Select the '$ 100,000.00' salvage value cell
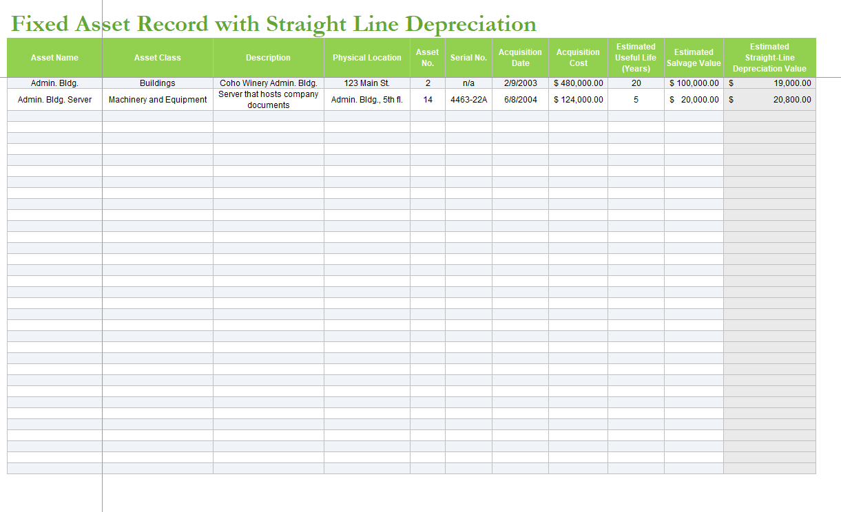 pos(694,83)
